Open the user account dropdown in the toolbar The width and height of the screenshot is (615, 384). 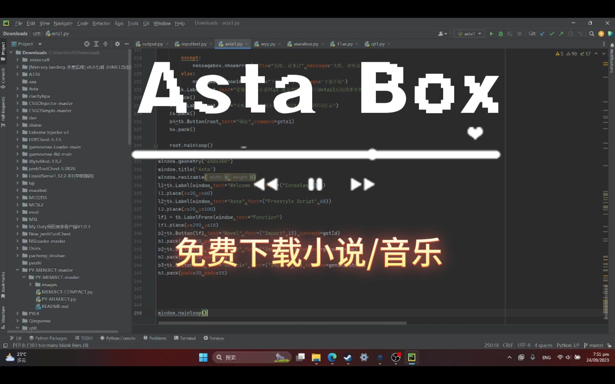[442, 34]
